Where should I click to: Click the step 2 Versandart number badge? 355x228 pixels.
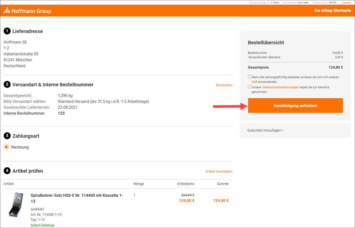7,85
